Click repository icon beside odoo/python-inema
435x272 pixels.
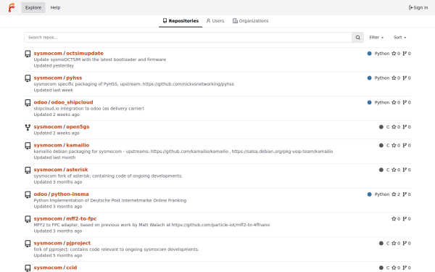(28, 194)
